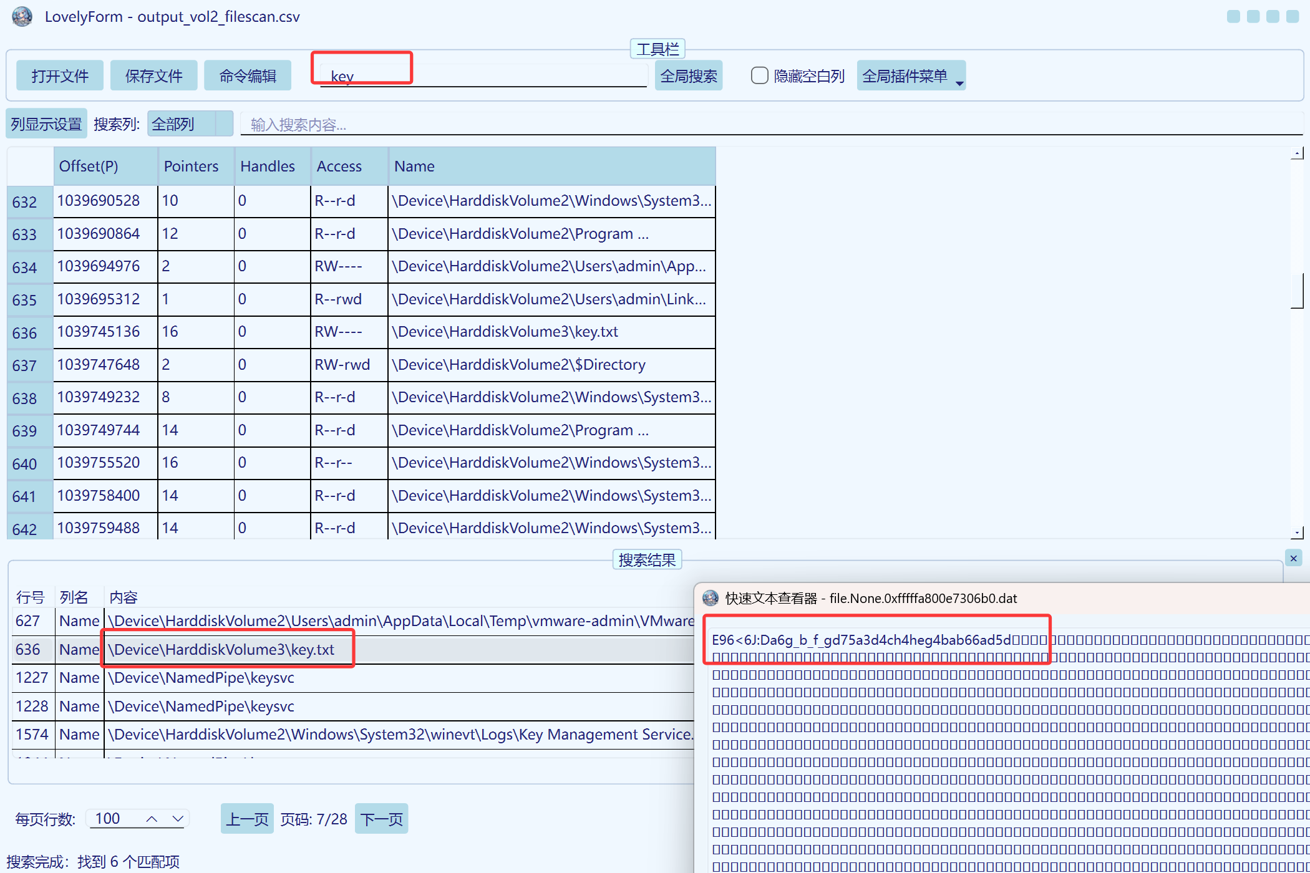Go to next page with 下一页

pos(381,819)
